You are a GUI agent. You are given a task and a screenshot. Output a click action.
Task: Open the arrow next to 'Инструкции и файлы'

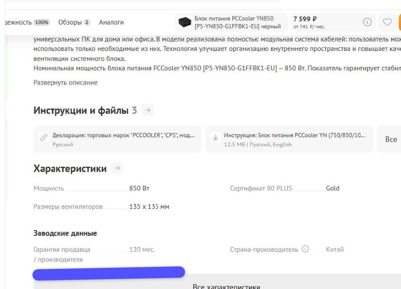tap(148, 110)
